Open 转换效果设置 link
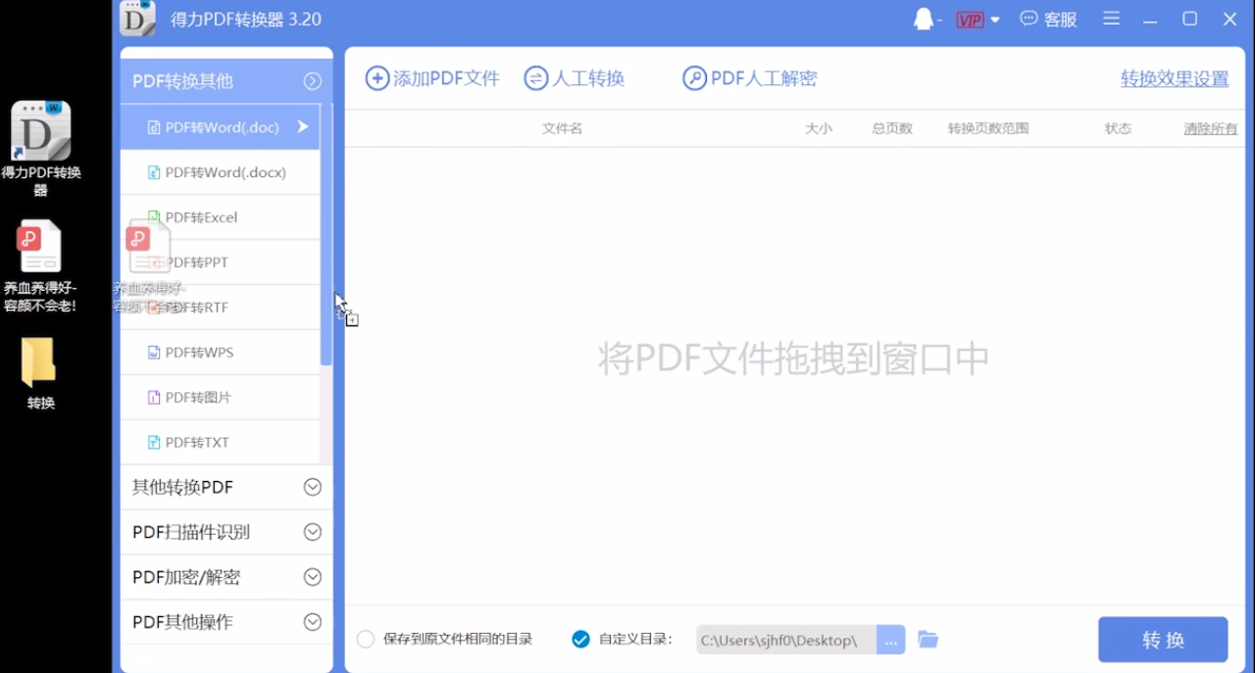The height and width of the screenshot is (673, 1255). pos(1175,79)
